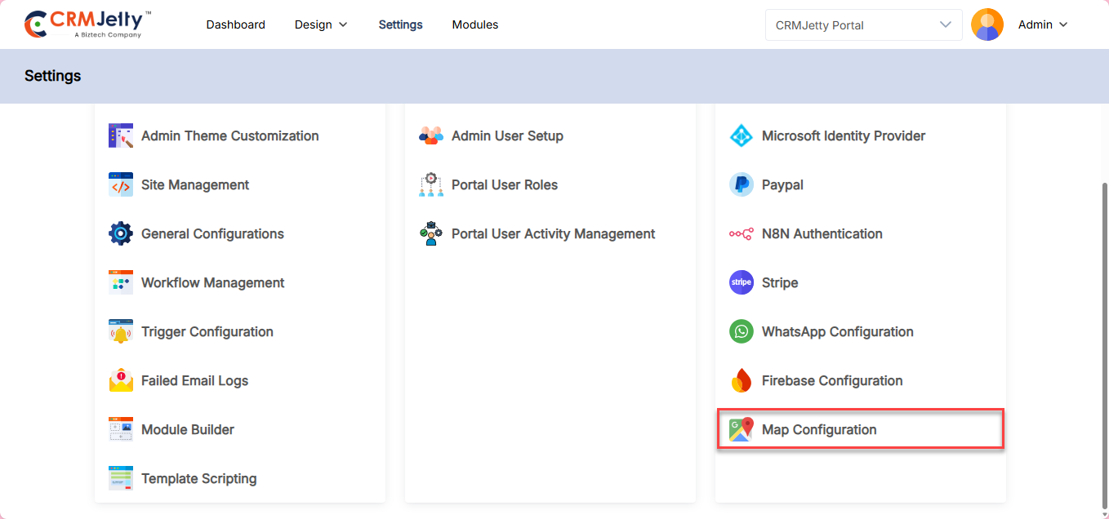Viewport: 1109px width, 519px height.
Task: Click the Microsoft Identity Provider icon
Action: coord(741,136)
